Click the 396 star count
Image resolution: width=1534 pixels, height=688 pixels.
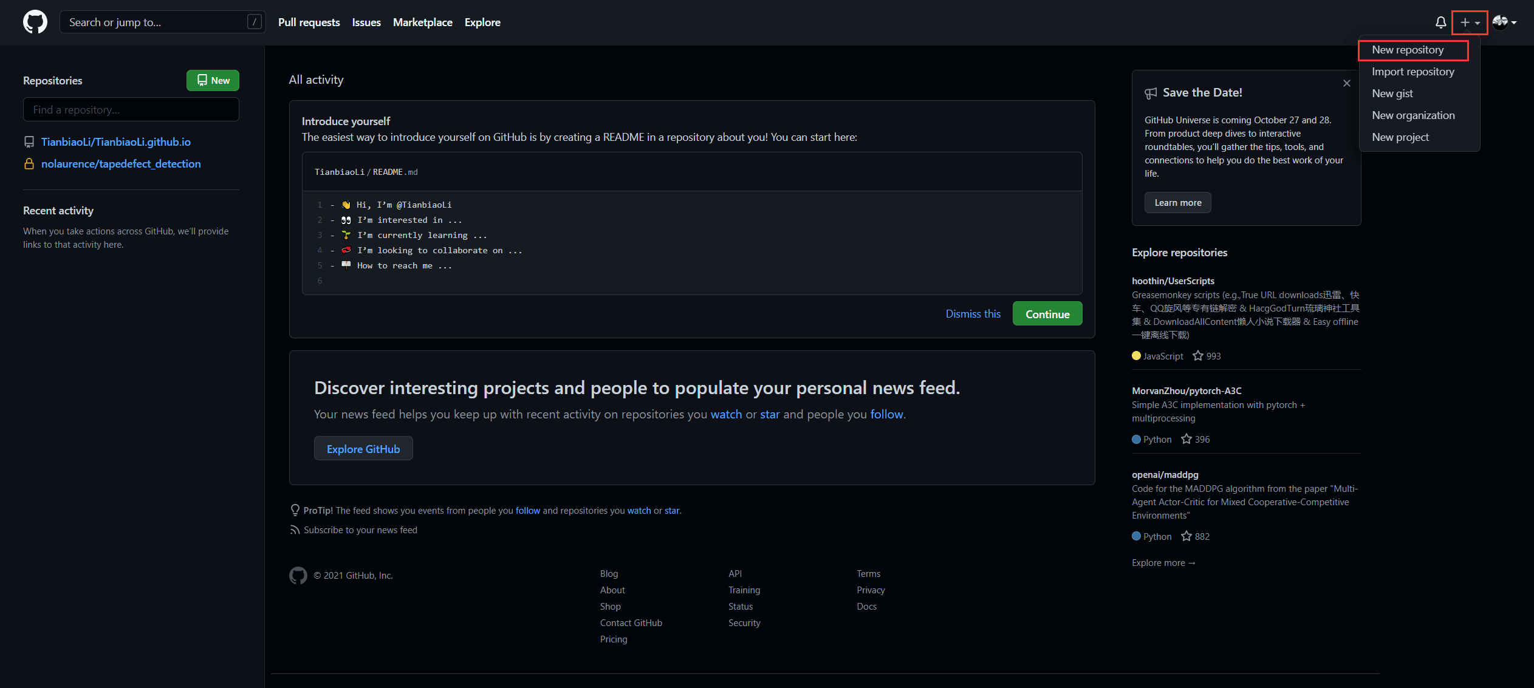pos(1202,439)
